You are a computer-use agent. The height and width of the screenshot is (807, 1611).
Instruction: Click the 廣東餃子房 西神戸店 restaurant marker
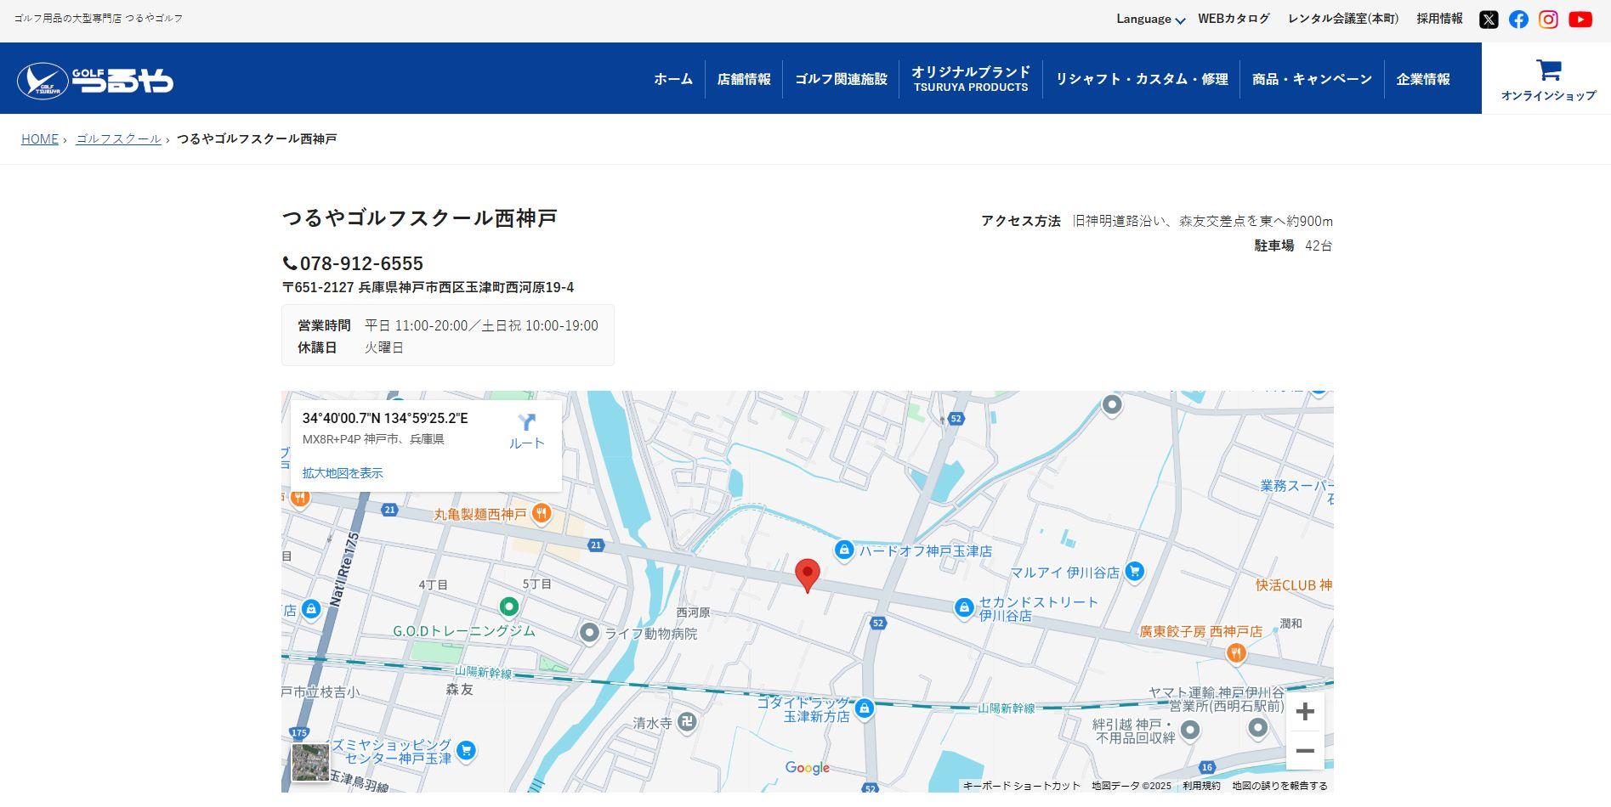tap(1236, 653)
